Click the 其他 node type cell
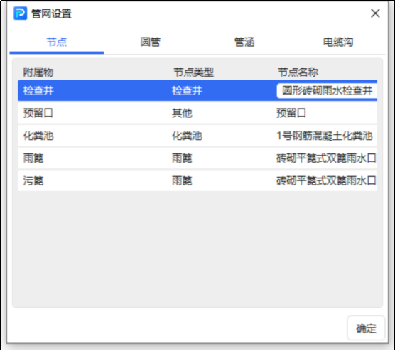 [x=182, y=113]
